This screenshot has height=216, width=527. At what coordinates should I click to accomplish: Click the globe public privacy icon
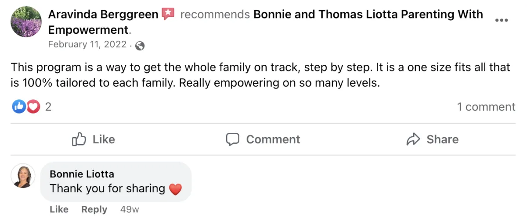[140, 45]
